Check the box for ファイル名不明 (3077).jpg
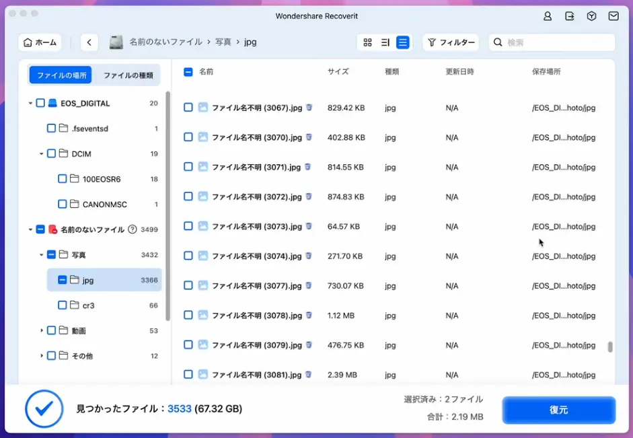Image resolution: width=633 pixels, height=438 pixels. (x=188, y=285)
